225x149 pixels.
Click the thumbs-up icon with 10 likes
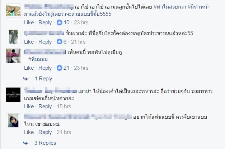pyautogui.click(x=60, y=23)
